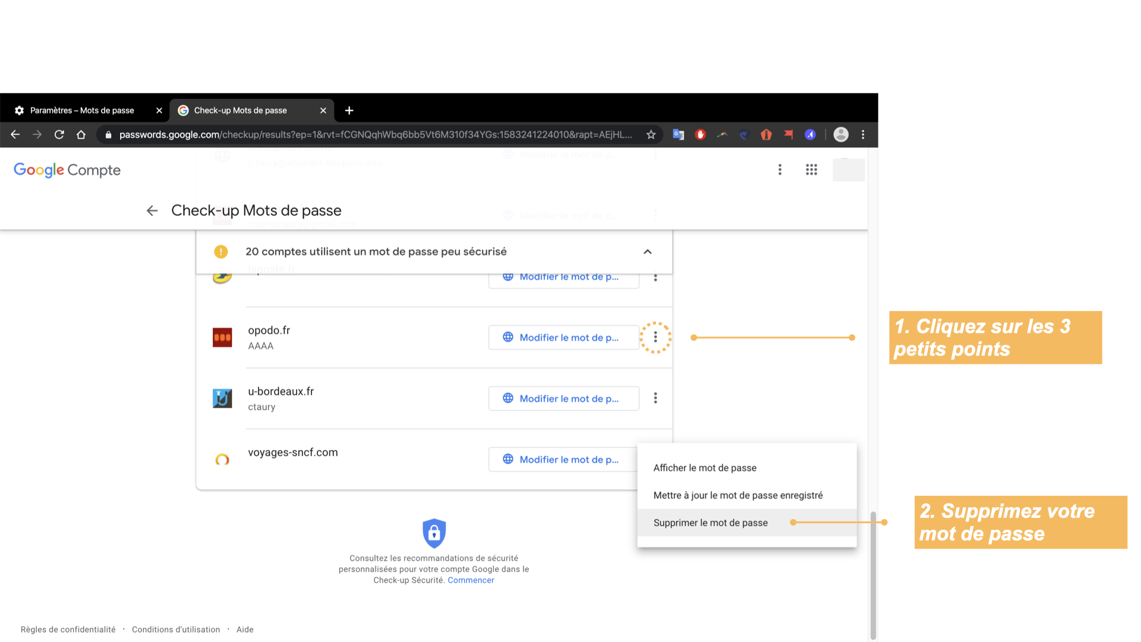Follow the Commencer link
The image size is (1141, 642).
coord(471,581)
